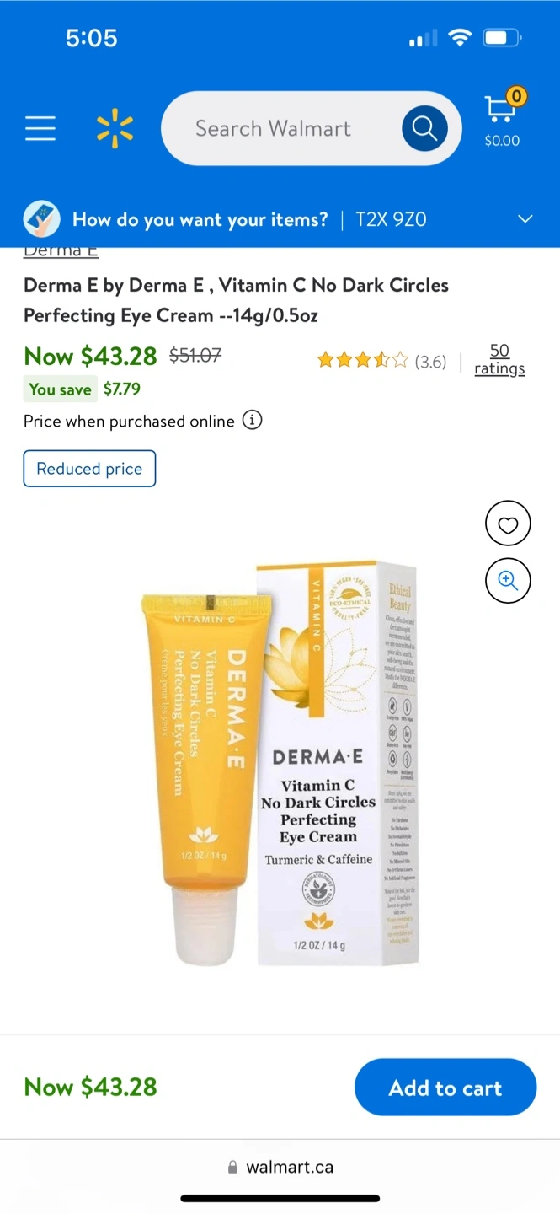560x1214 pixels.
Task: Click the Add to cart button
Action: click(445, 1088)
